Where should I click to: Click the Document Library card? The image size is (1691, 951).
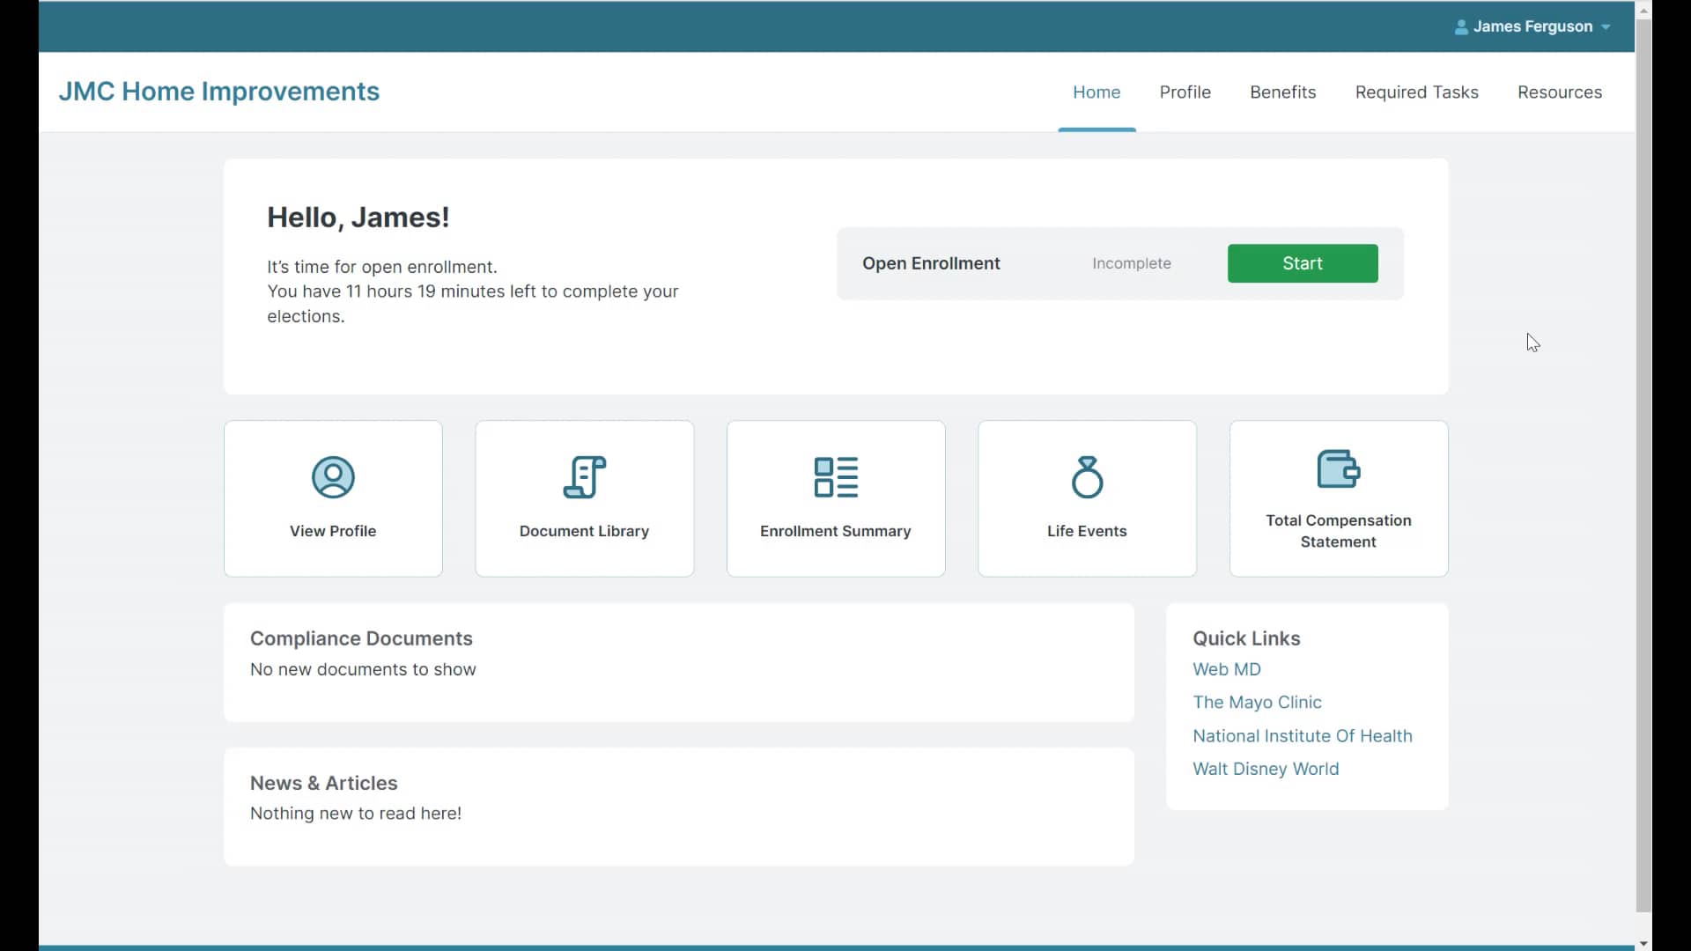(x=584, y=498)
